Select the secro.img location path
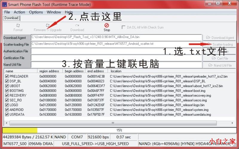The height and width of the screenshot is (149, 239). (x=158, y=100)
